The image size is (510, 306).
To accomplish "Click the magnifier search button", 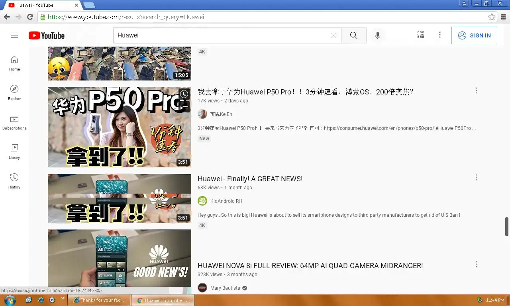I will click(x=354, y=35).
